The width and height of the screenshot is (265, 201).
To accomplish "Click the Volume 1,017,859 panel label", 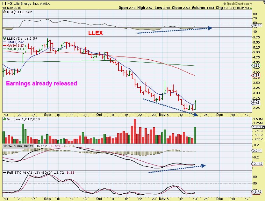I will tap(23, 119).
